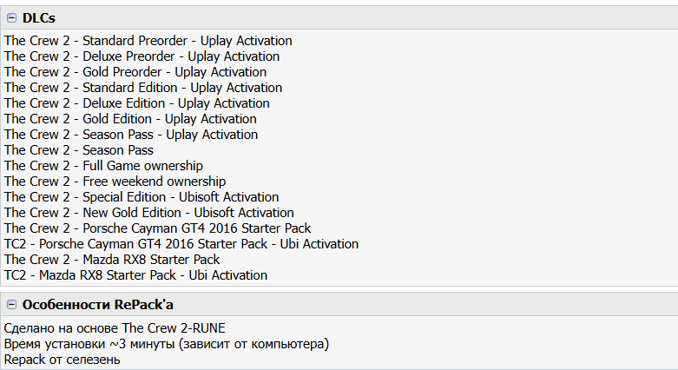The image size is (678, 370).
Task: Click TC2 Porsche Cayman Ubi Activation line
Action: (x=181, y=244)
